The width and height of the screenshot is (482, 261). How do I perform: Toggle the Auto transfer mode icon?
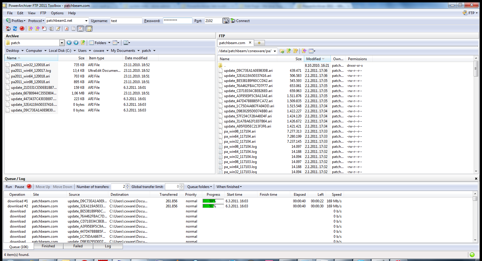[x=81, y=29]
